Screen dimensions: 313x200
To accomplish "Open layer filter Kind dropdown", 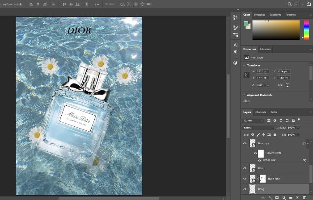I will click(x=254, y=121).
